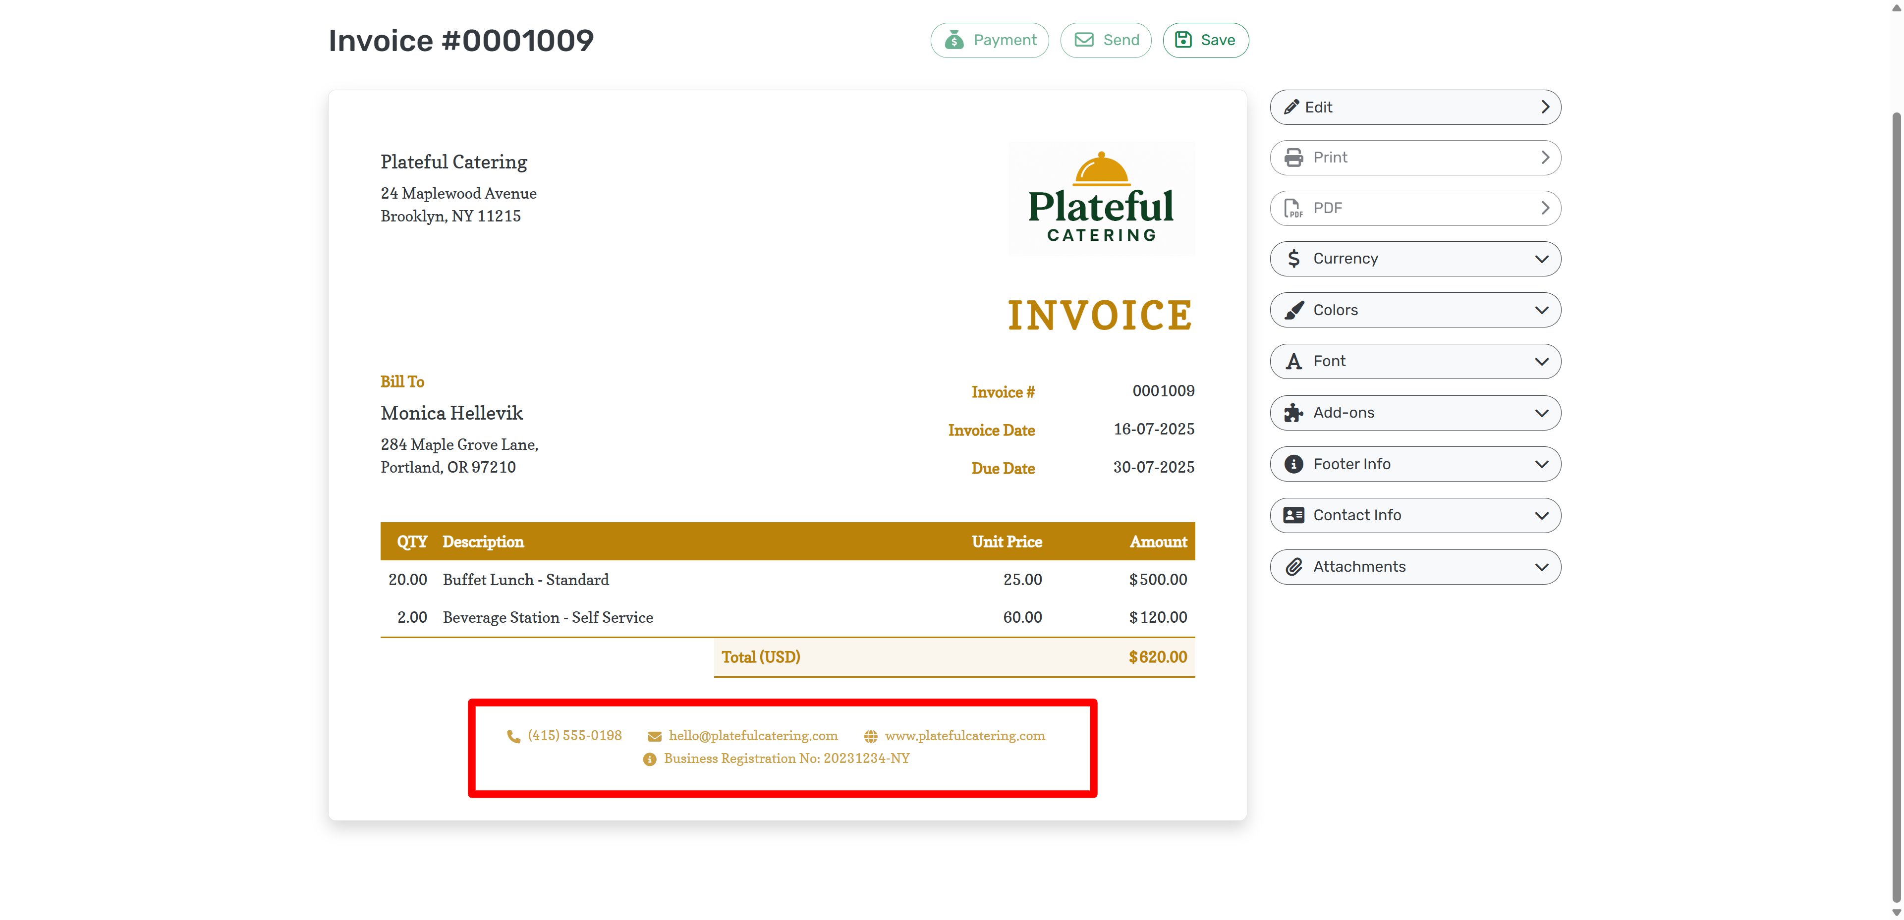
Task: Expand the Contact Info chevron
Action: pyautogui.click(x=1541, y=515)
